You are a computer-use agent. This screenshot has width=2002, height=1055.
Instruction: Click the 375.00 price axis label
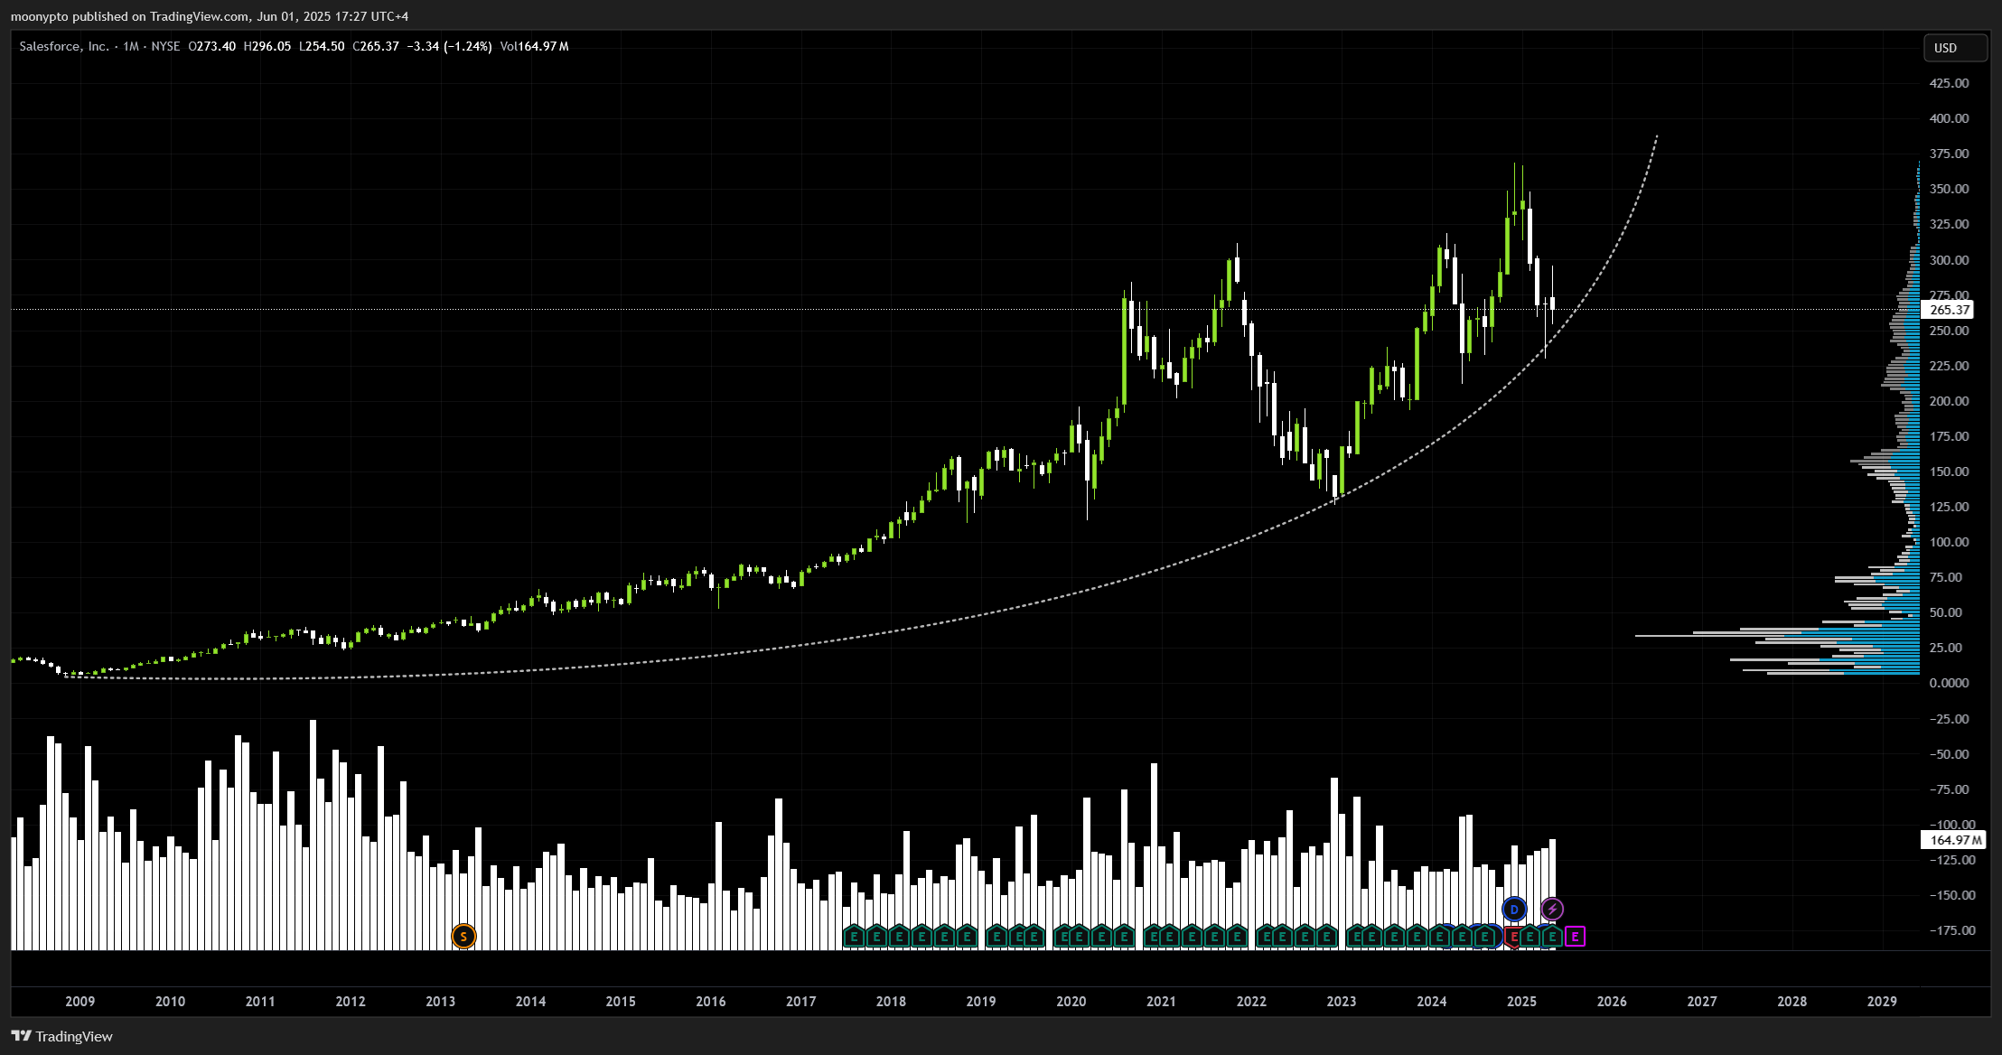[x=1949, y=154]
